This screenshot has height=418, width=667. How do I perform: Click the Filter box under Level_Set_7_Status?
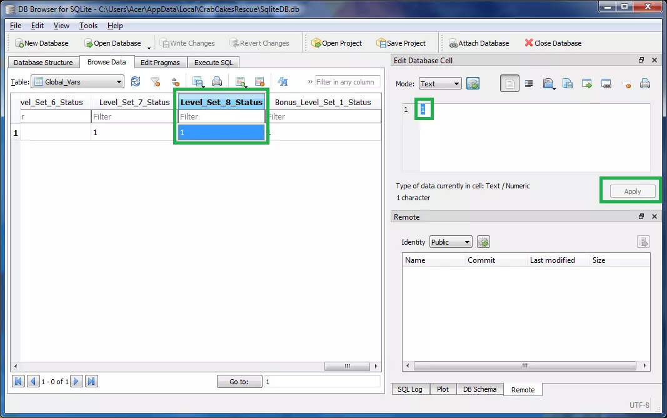[x=134, y=116]
